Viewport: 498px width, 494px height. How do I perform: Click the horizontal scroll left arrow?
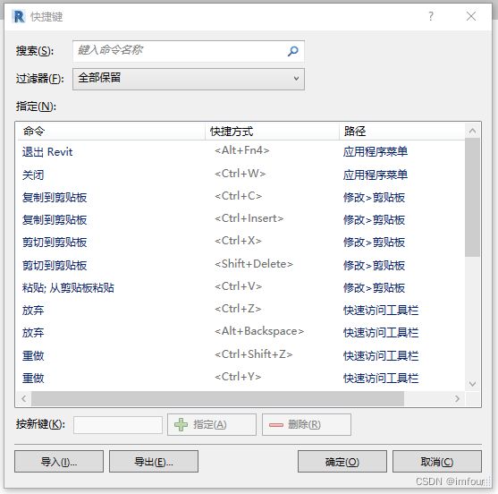pos(24,398)
